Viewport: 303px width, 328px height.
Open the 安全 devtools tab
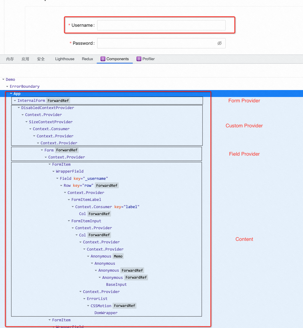point(41,59)
